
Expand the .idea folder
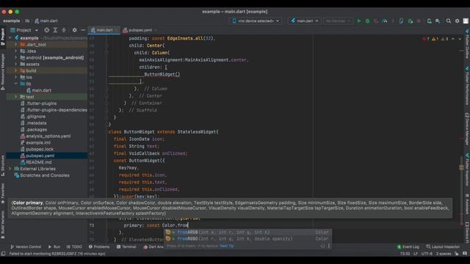(x=15, y=51)
